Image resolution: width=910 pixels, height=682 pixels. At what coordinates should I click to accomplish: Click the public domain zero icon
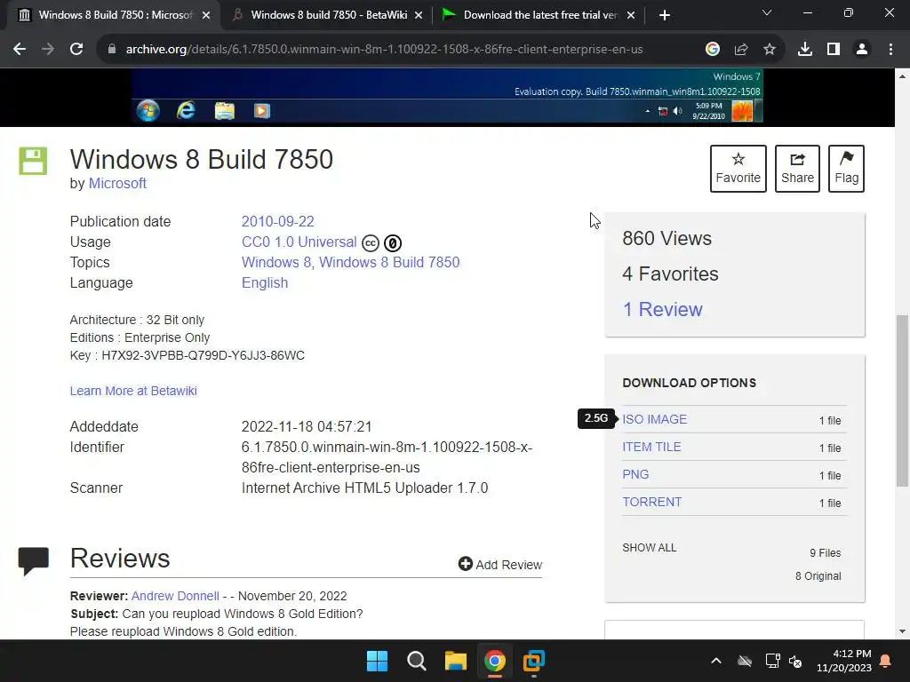coord(393,243)
